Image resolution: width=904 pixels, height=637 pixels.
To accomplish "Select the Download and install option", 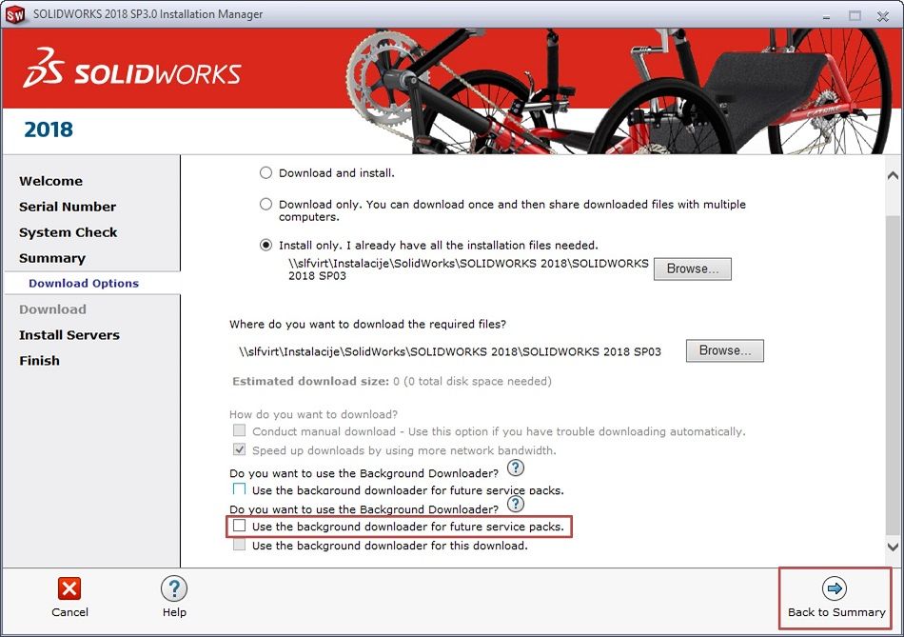I will pyautogui.click(x=265, y=172).
